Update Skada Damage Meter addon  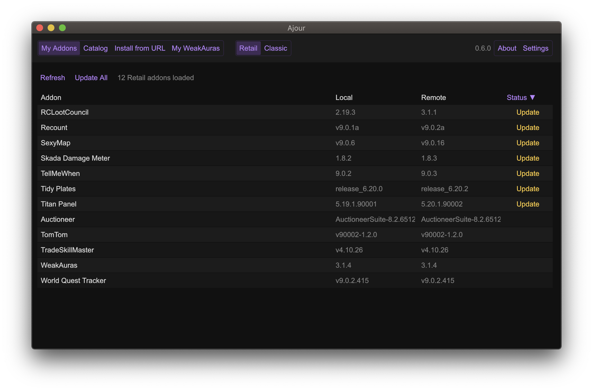pyautogui.click(x=528, y=158)
